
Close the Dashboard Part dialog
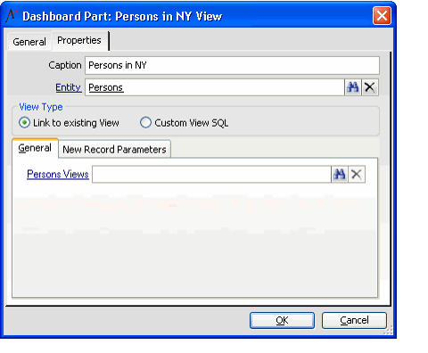[x=382, y=16]
